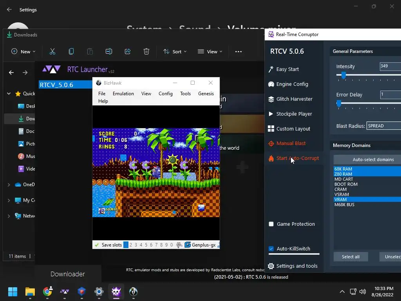
Task: Show hidden system tray icons
Action: tap(342, 292)
